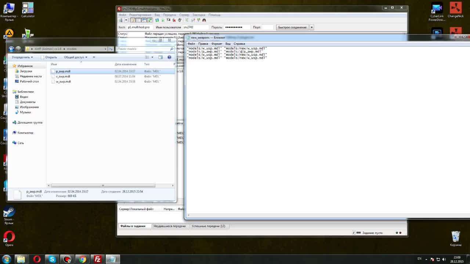Click the Пароль field in FileZilla
The height and width of the screenshot is (264, 470).
[x=237, y=27]
